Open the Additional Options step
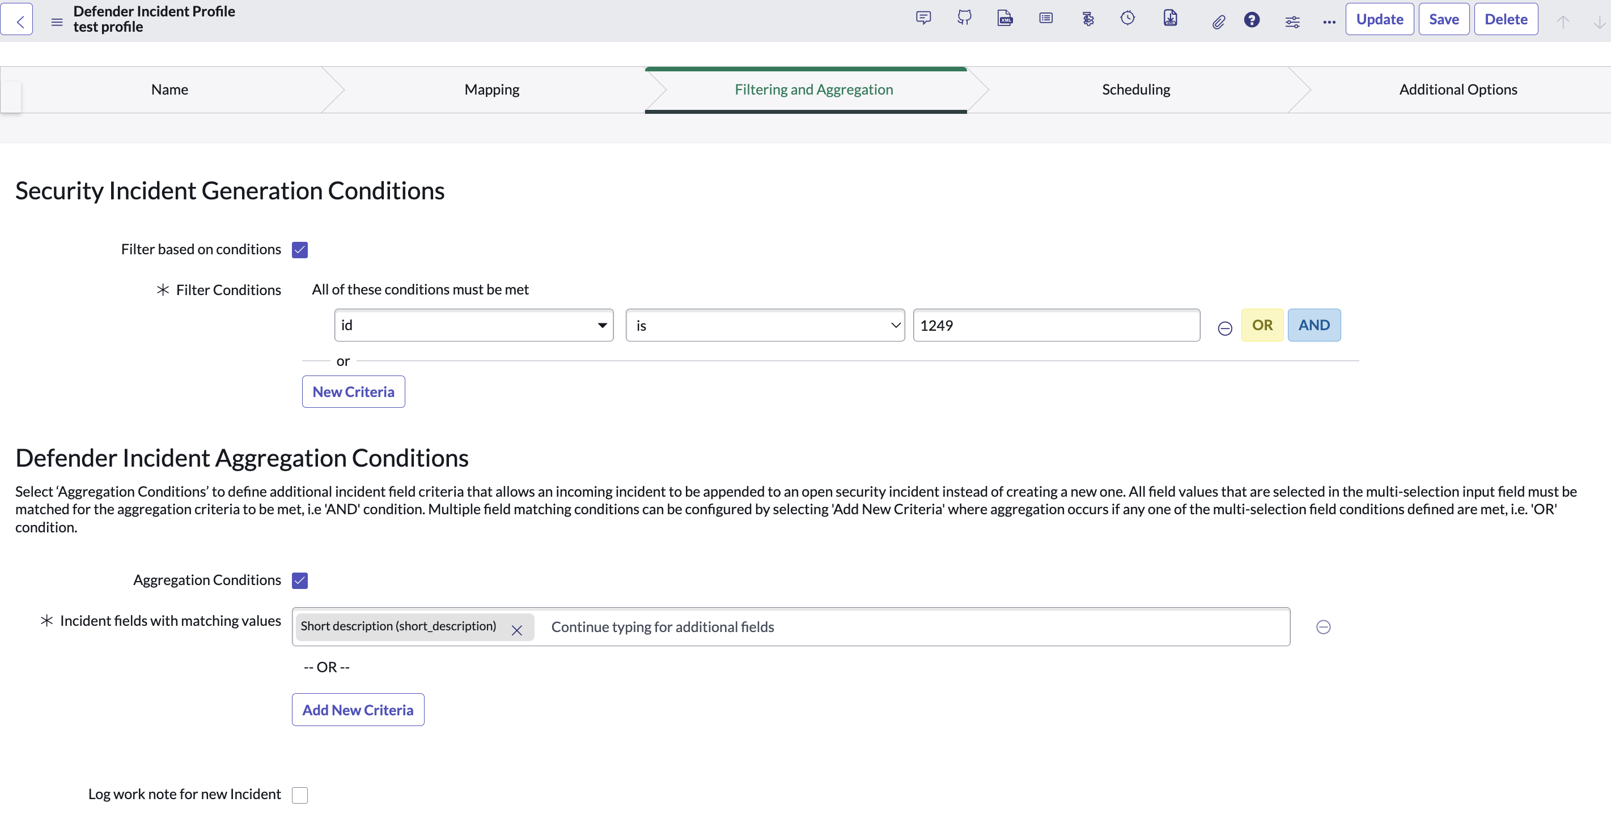The image size is (1611, 828). [x=1458, y=89]
